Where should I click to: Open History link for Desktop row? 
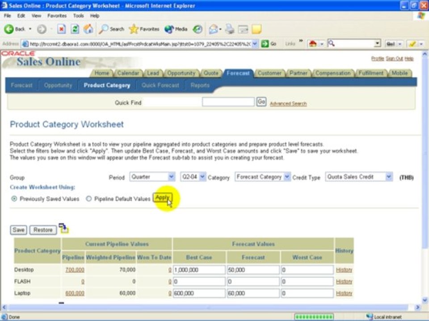point(344,270)
